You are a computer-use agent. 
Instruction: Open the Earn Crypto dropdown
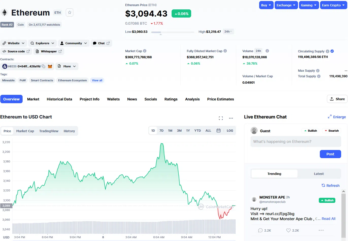334,5
